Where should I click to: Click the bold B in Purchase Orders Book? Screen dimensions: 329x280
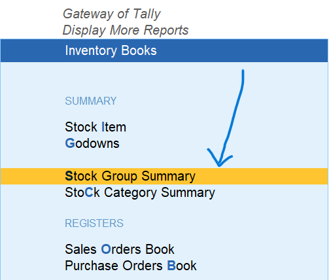[x=171, y=266]
